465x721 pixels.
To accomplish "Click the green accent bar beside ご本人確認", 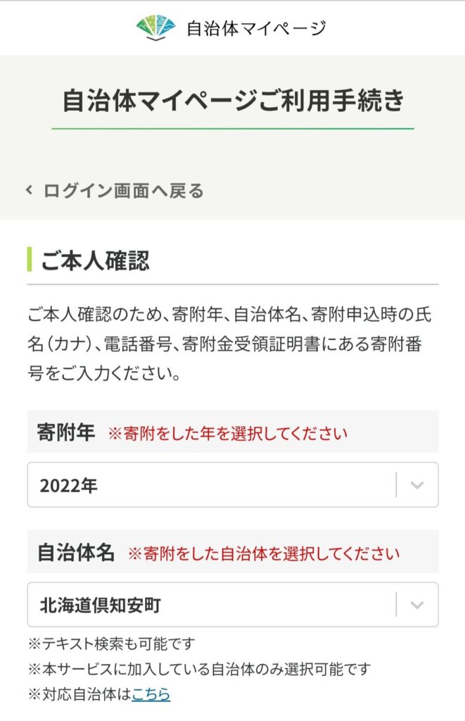I will click(x=30, y=260).
